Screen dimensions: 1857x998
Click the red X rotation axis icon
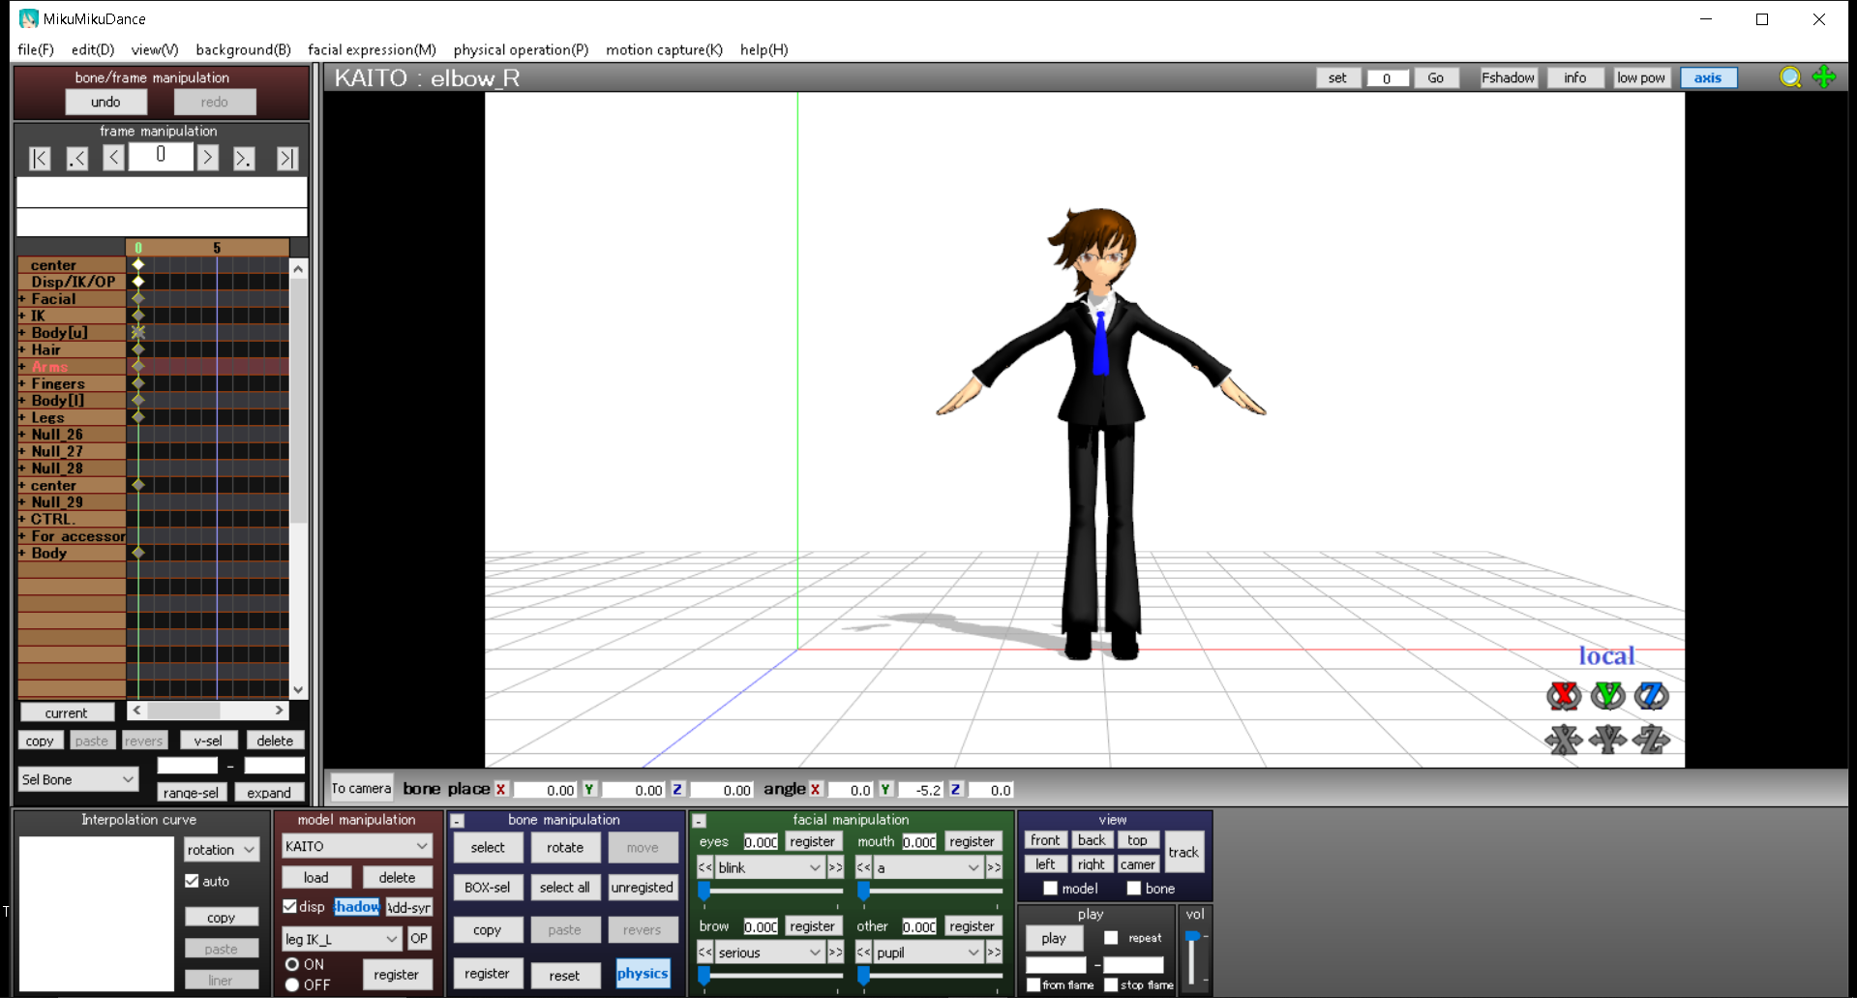click(1563, 696)
